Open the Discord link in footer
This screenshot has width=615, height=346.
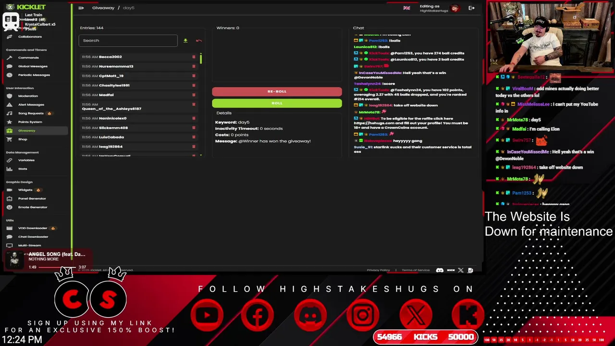(x=440, y=270)
